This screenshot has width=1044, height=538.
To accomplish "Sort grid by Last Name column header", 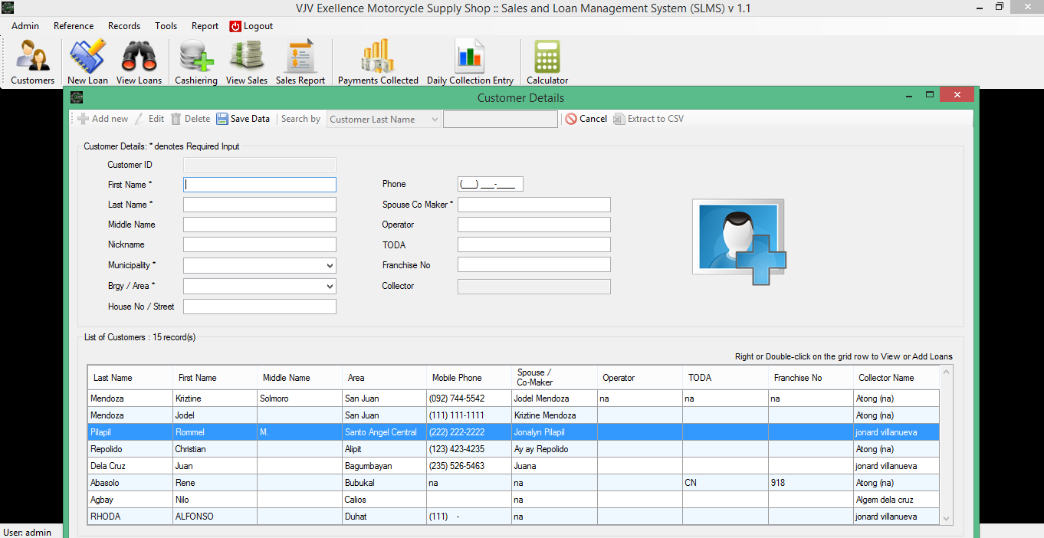I will click(130, 378).
